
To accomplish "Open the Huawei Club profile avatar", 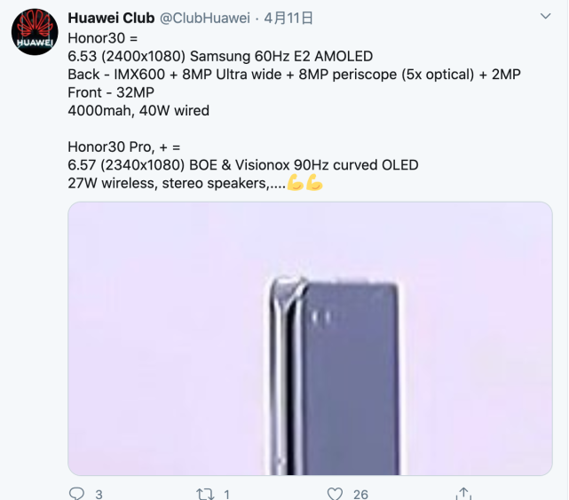I will pos(35,32).
